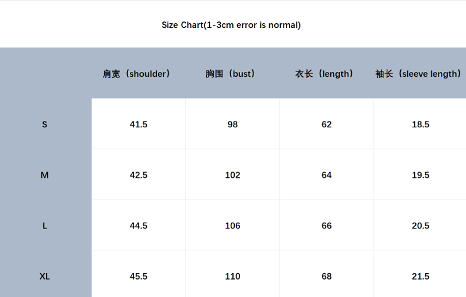The width and height of the screenshot is (466, 297).
Task: Select shoulder value 44.5 for size L
Action: (139, 226)
